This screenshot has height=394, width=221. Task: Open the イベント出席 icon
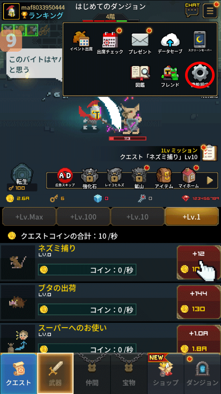tap(81, 42)
